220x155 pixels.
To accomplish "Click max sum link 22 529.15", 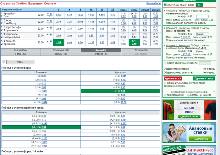I will coord(186,20).
